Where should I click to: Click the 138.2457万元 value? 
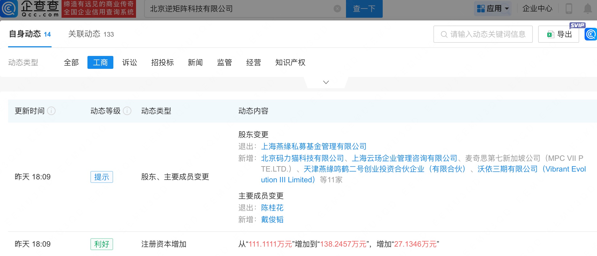(343, 244)
